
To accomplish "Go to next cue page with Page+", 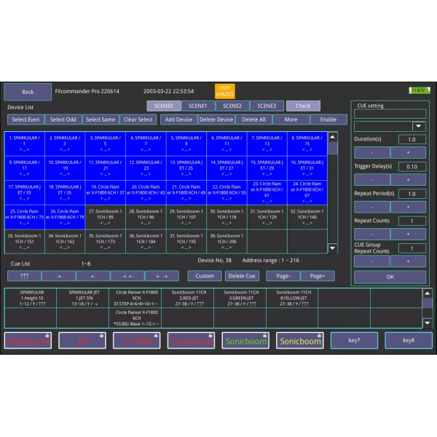I will (x=318, y=276).
